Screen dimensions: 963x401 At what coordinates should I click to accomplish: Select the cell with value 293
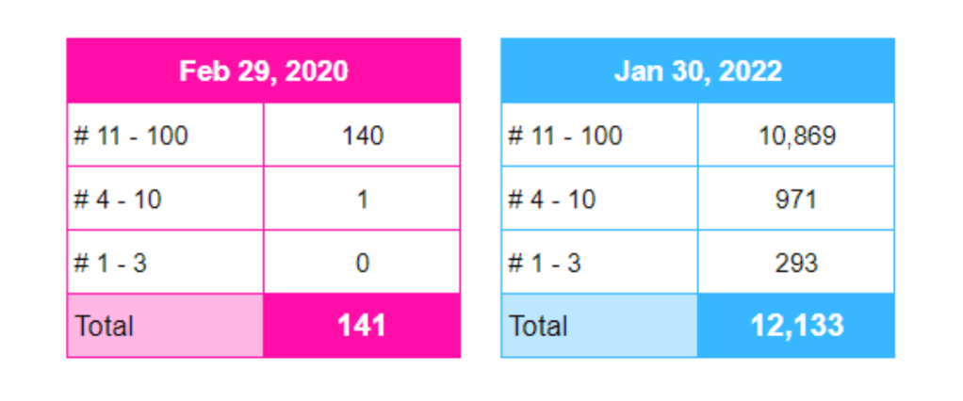click(796, 263)
